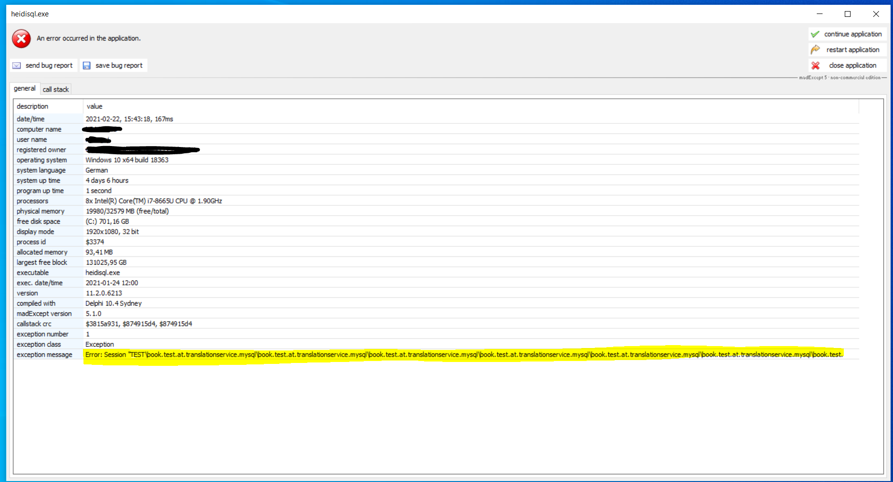Switch to the call stack tab
Viewport: 893px width, 482px height.
[55, 89]
